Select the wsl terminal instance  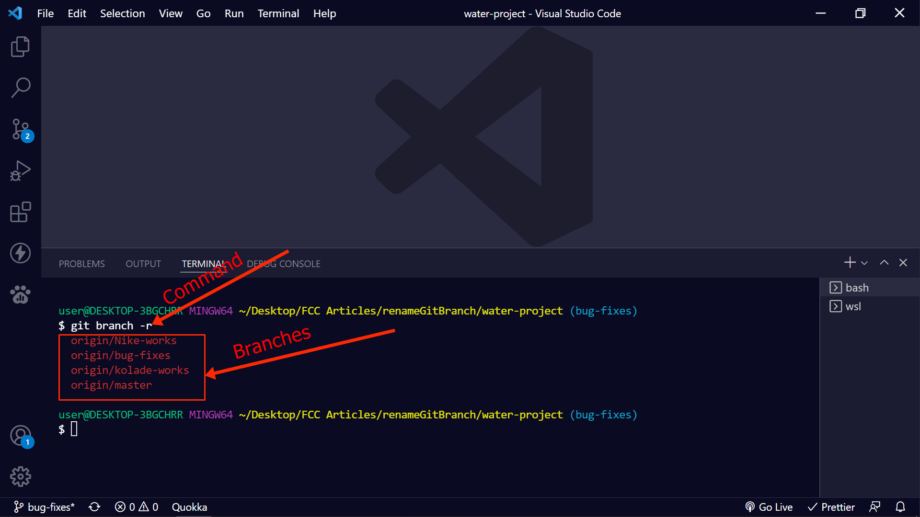pos(869,306)
